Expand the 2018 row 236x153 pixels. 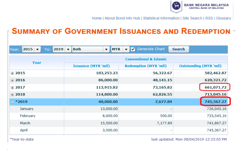click(x=12, y=95)
